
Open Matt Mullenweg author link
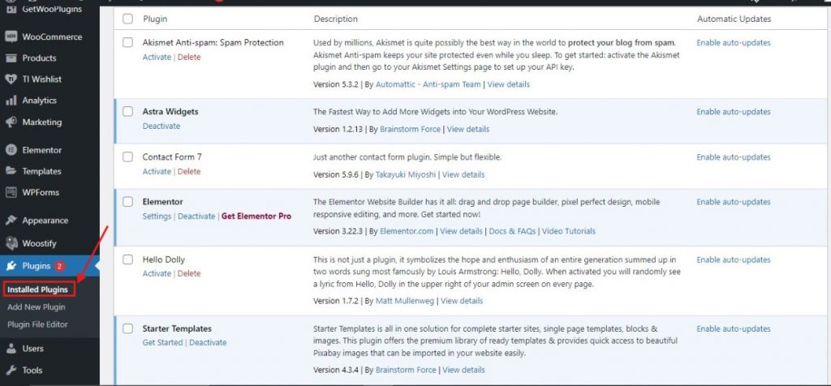click(405, 301)
